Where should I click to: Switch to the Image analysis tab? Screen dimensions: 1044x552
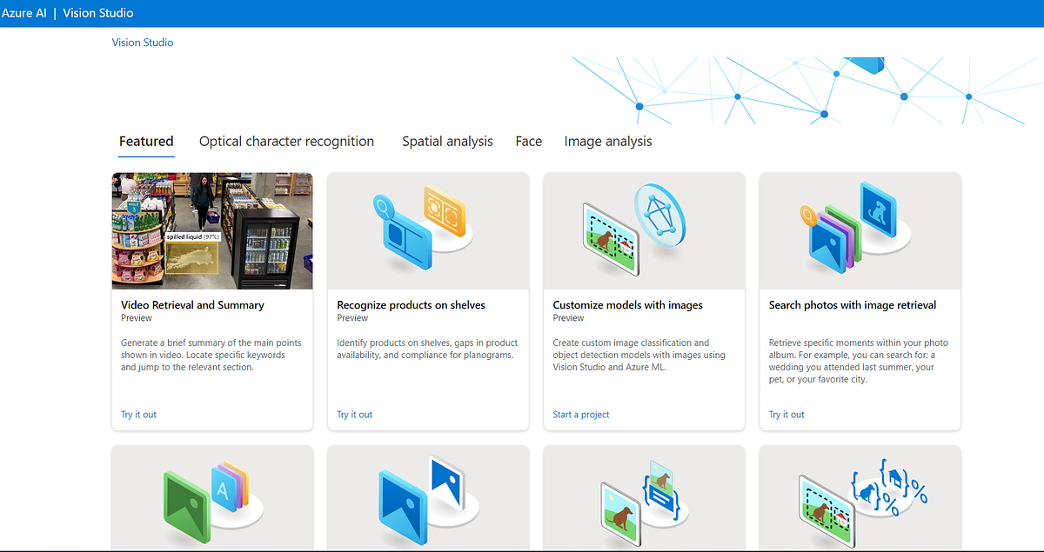pyautogui.click(x=608, y=141)
